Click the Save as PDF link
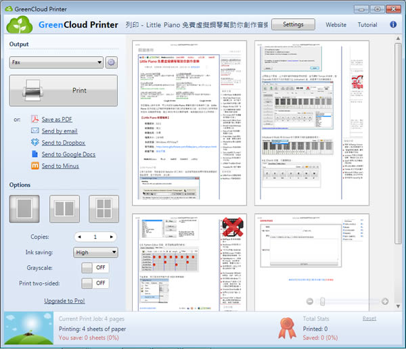 [57, 119]
